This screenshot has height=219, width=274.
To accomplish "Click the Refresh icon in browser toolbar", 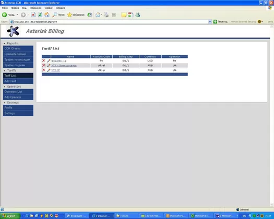I will click(40, 15).
